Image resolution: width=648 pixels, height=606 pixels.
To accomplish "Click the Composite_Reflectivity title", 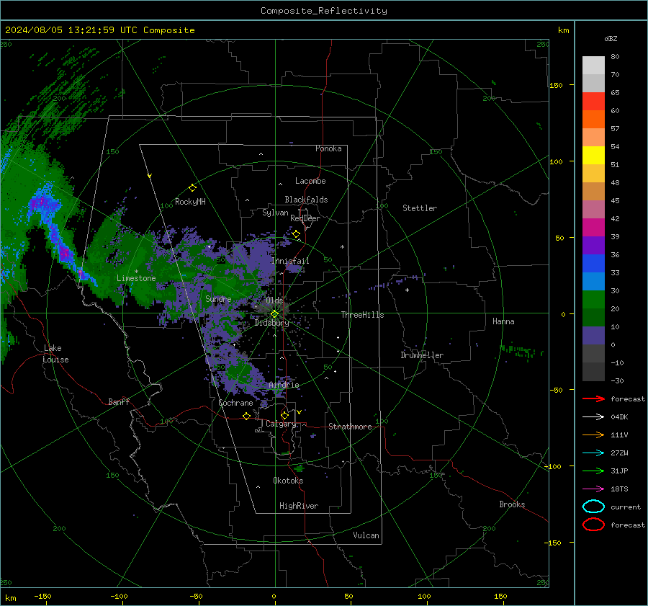I will 324,11.
